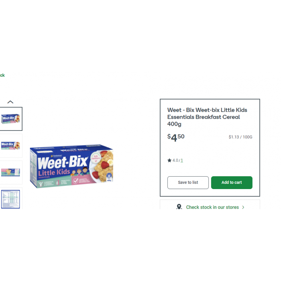Click the large Weet-Bix Little Kids product image
Screen dimensions: 281x281
[x=71, y=166]
